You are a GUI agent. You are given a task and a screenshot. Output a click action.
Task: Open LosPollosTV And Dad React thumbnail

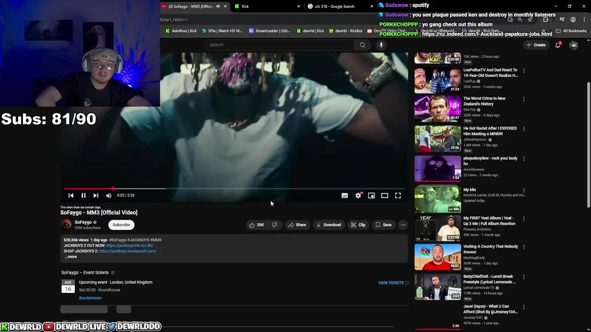click(x=437, y=80)
